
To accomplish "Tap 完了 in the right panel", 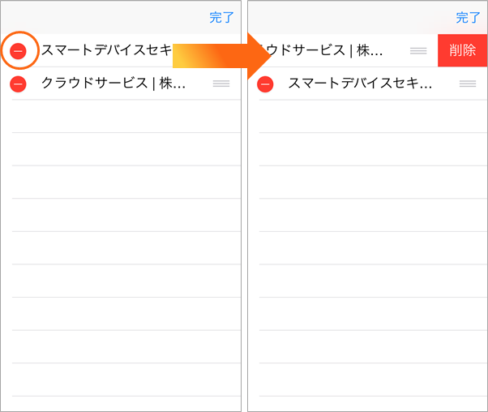I will [x=468, y=18].
